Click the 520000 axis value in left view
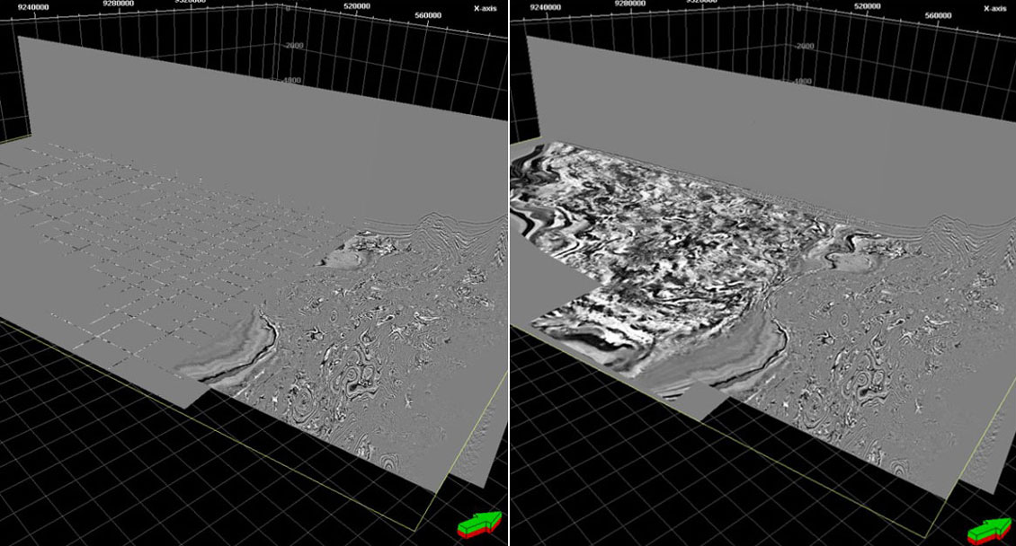Viewport: 1016px width, 546px height. tap(357, 5)
